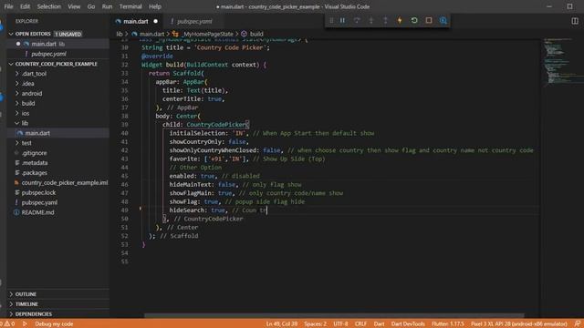The width and height of the screenshot is (584, 328).
Task: Open the View menu
Action: pyautogui.click(x=74, y=6)
